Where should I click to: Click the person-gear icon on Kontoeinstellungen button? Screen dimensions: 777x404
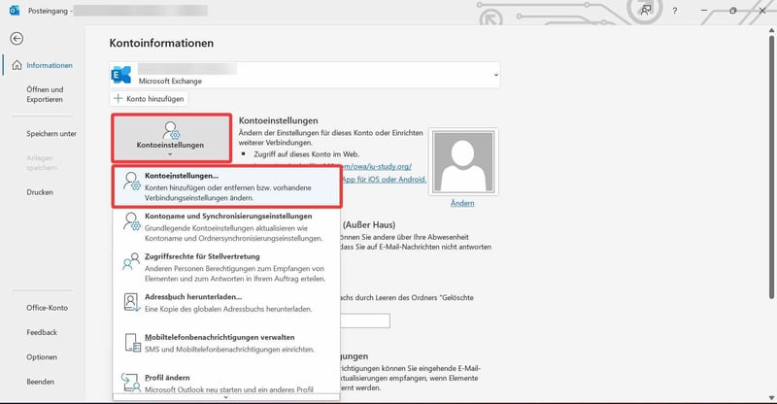tap(171, 130)
